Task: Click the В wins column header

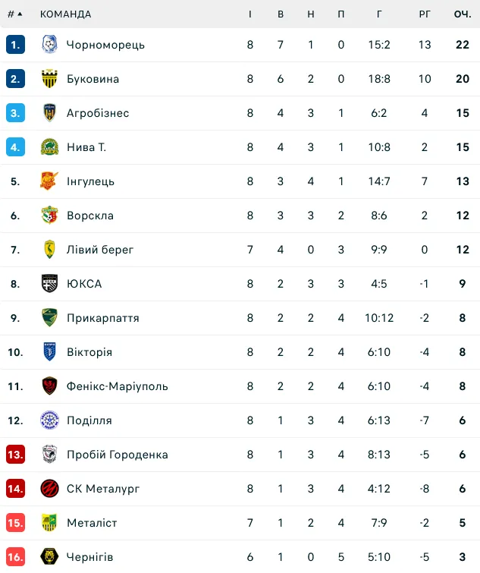Action: click(x=281, y=14)
